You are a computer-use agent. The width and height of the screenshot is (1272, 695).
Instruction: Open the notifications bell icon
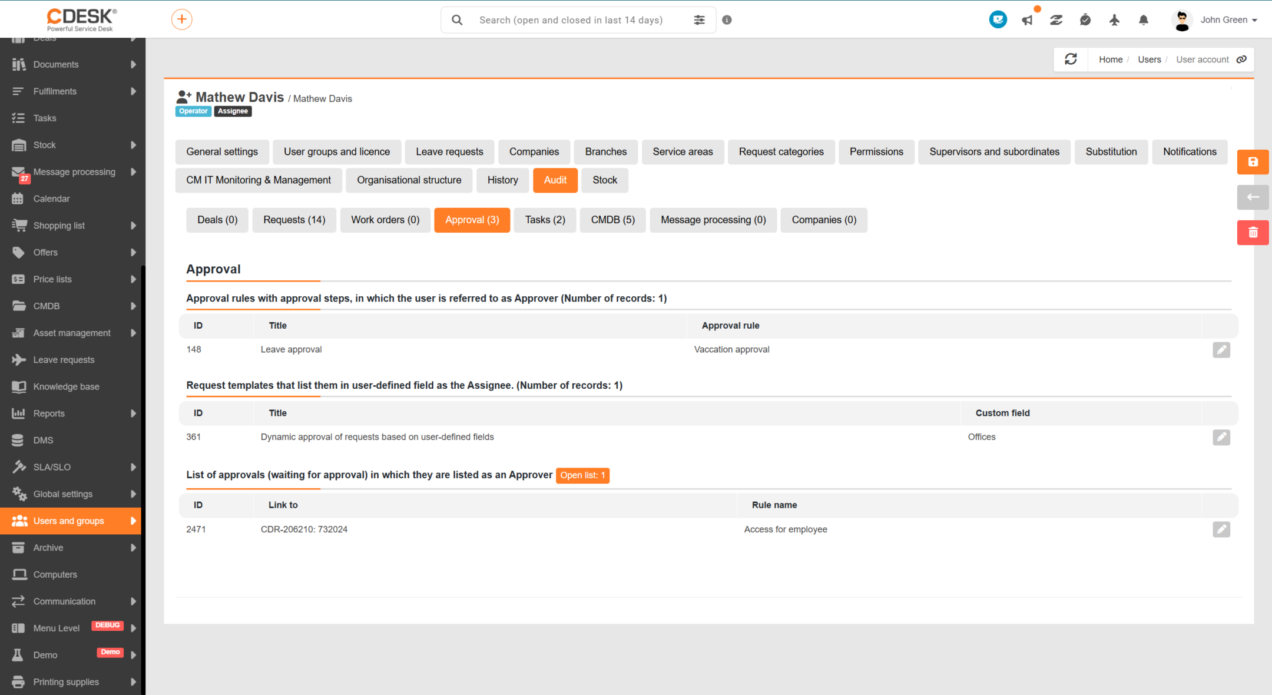coord(1143,20)
